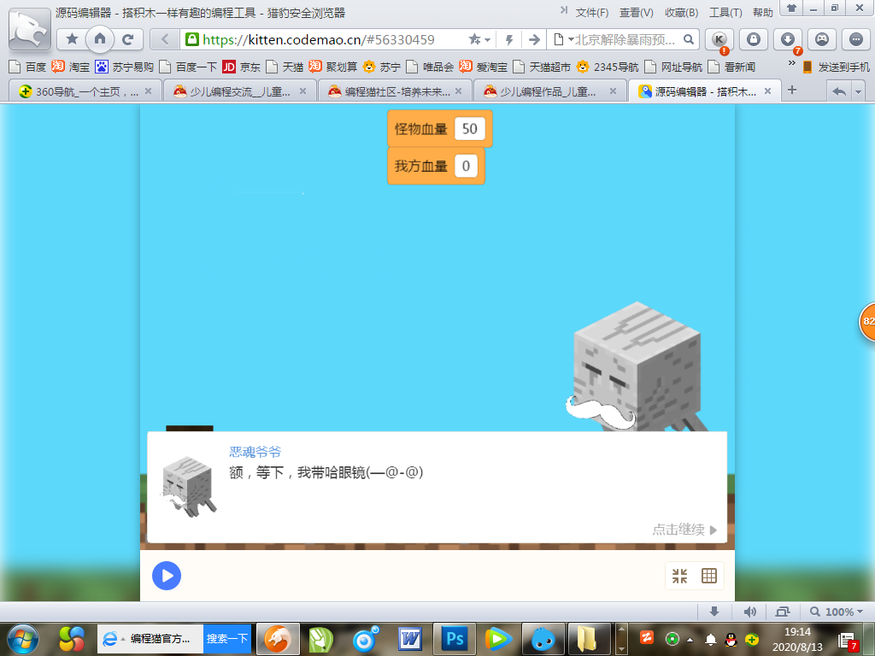Screen dimensions: 875x656
Task: Click 点击继续 to continue dialog
Action: pyautogui.click(x=684, y=530)
